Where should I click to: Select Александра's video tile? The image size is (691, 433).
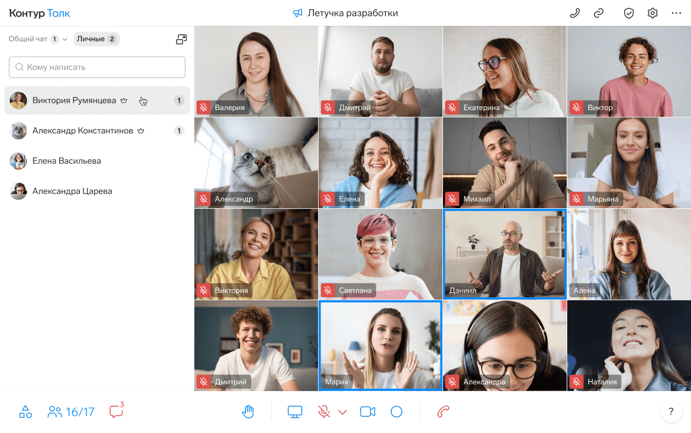point(505,346)
